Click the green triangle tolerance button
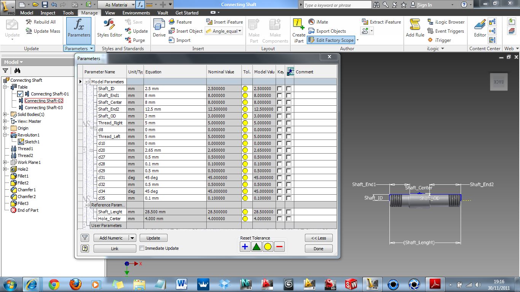Screen dimensions: 520x292 pyautogui.click(x=256, y=247)
